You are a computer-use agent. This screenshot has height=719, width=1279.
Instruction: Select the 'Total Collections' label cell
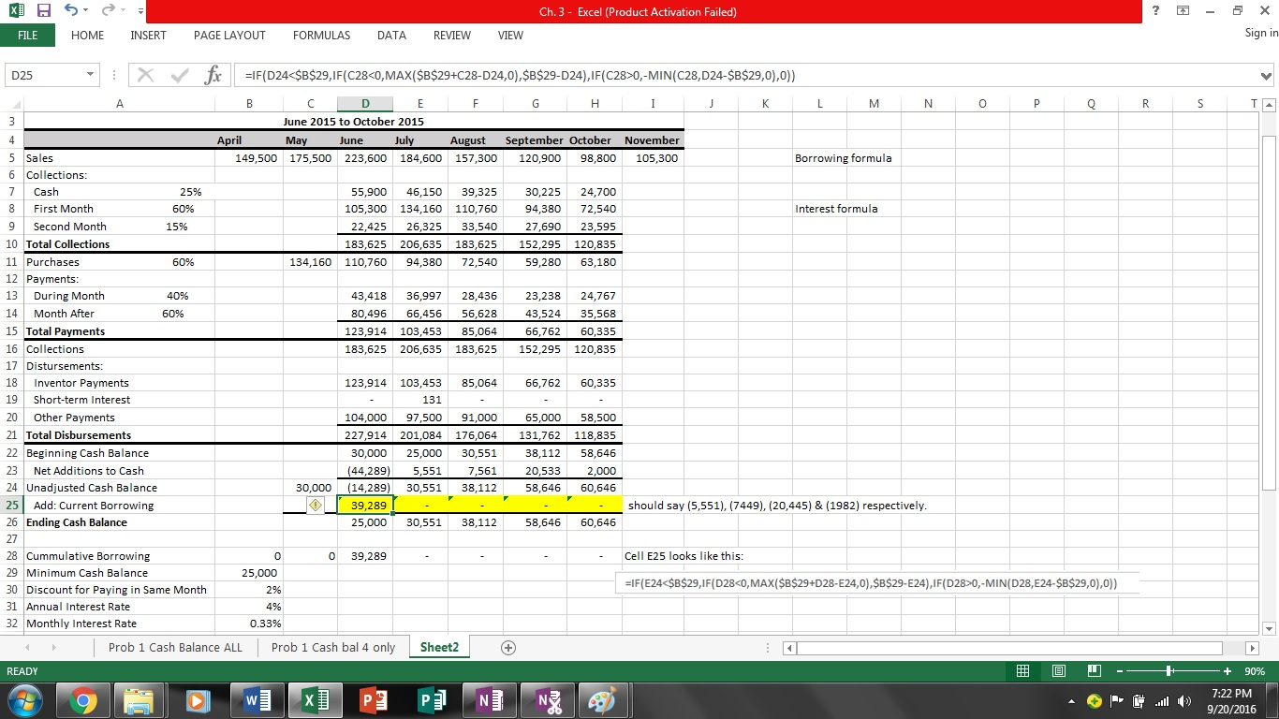pyautogui.click(x=120, y=244)
